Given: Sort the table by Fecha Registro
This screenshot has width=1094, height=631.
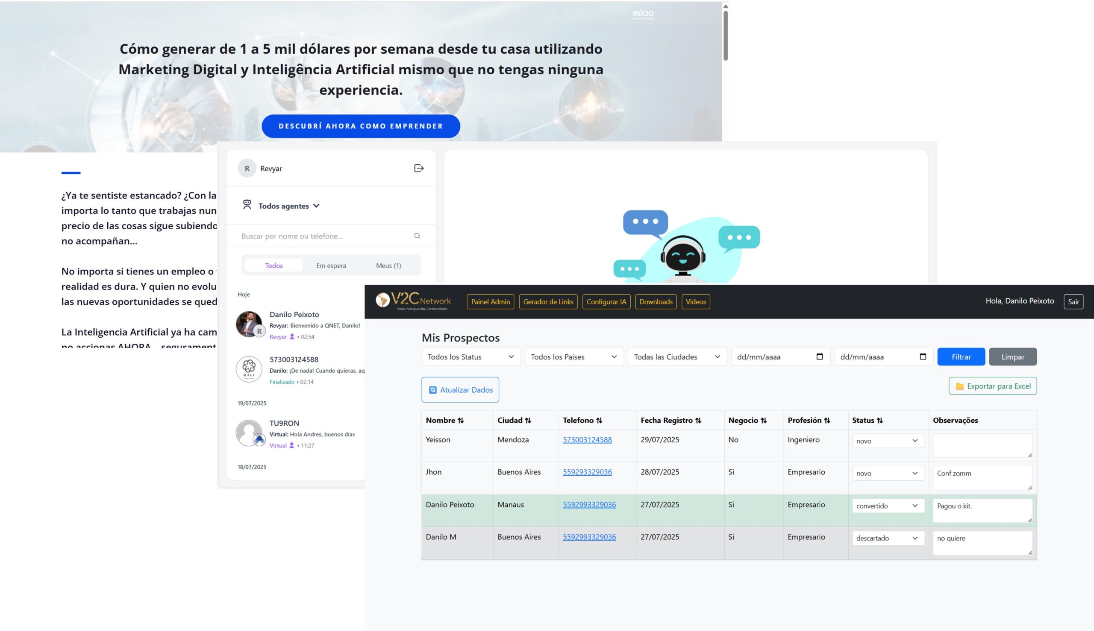Looking at the screenshot, I should pos(698,421).
